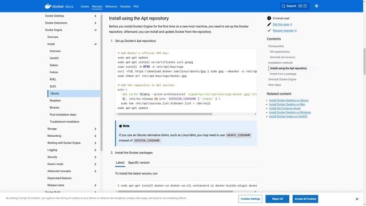The image size is (366, 206).
Task: Open the Reference menu
Action: tap(111, 6)
